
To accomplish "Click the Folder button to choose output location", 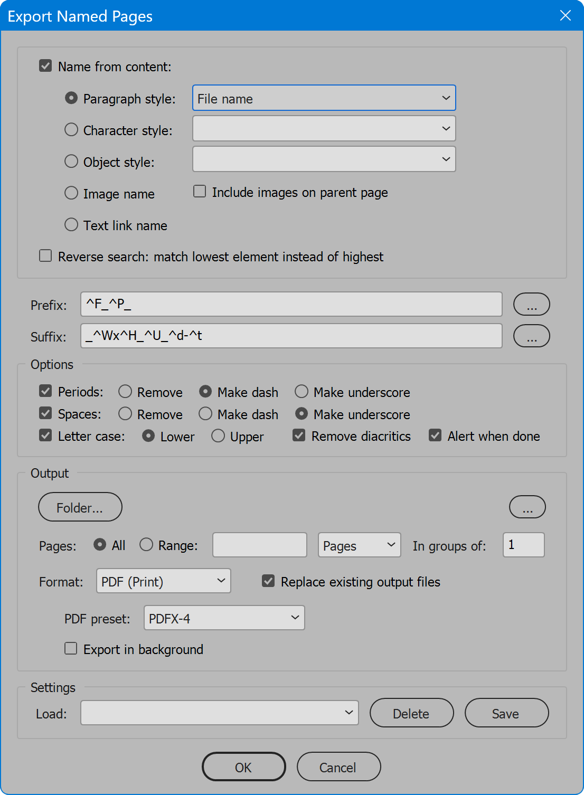I will coord(80,507).
